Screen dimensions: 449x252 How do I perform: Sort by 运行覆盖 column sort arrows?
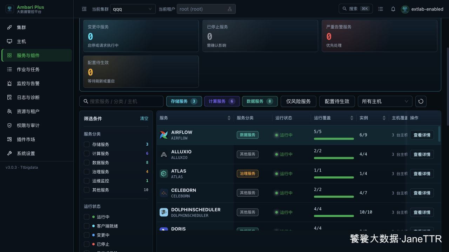352,118
